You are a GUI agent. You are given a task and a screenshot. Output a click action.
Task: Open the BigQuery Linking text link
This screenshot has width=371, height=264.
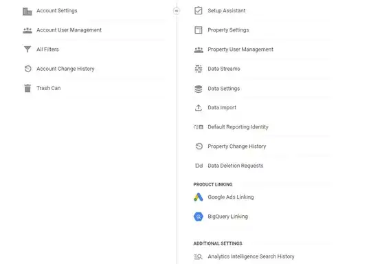[227, 217]
